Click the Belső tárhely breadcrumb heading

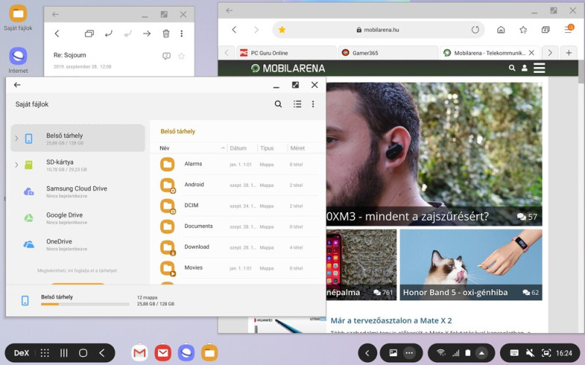178,131
